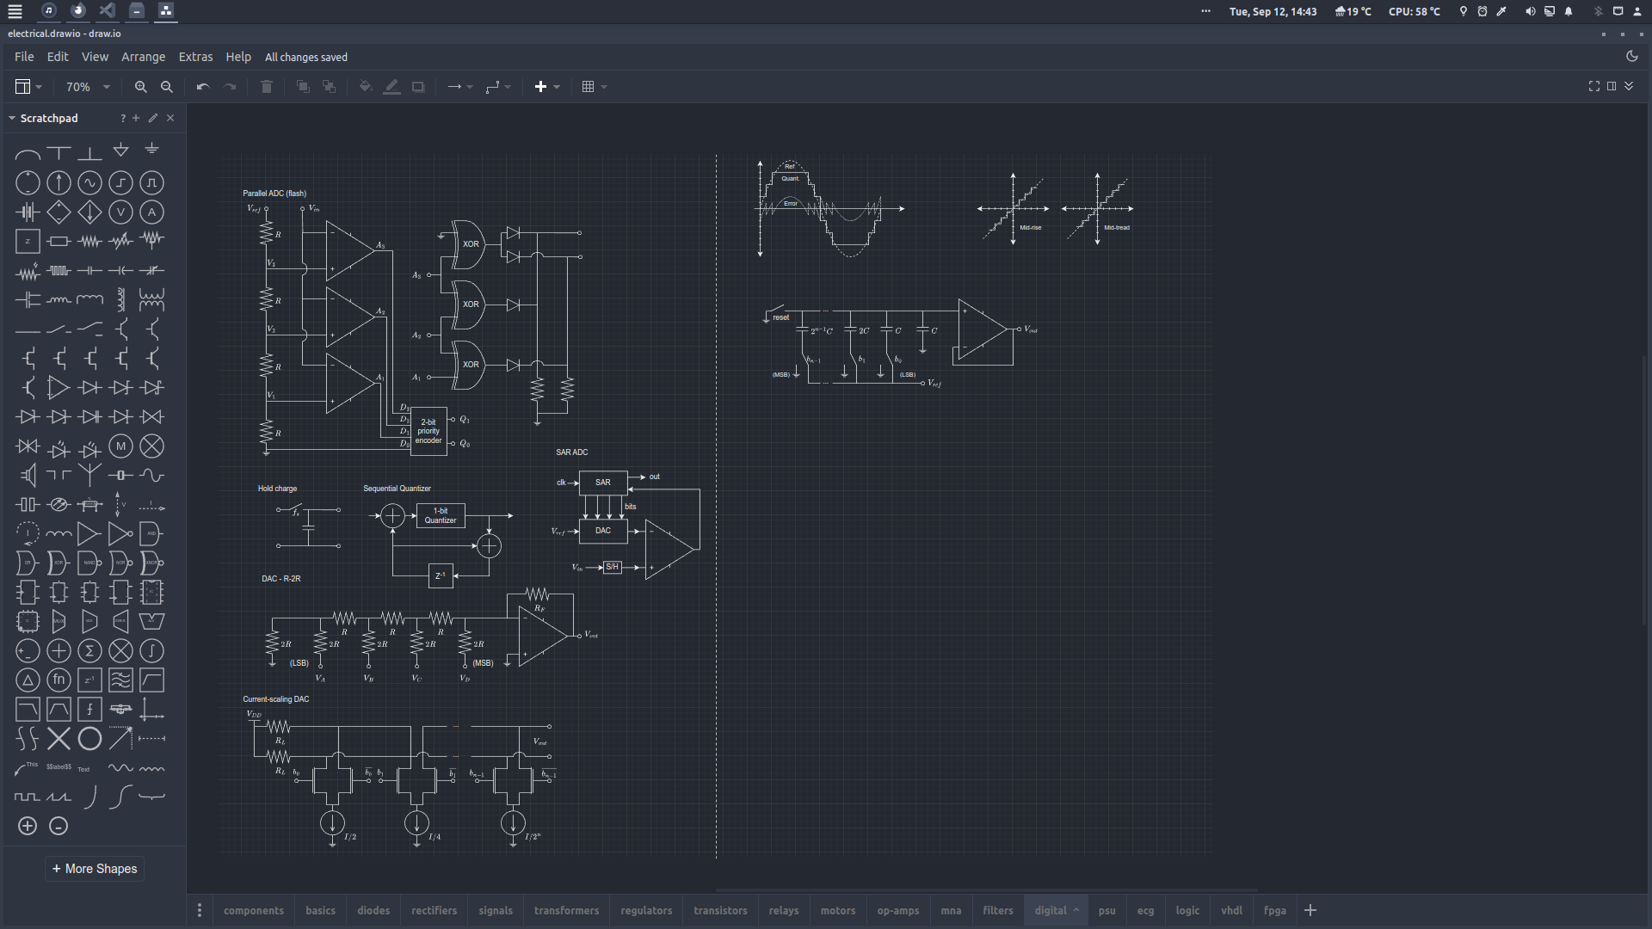Select the table/grid layout icon
1652x929 pixels.
pos(588,86)
